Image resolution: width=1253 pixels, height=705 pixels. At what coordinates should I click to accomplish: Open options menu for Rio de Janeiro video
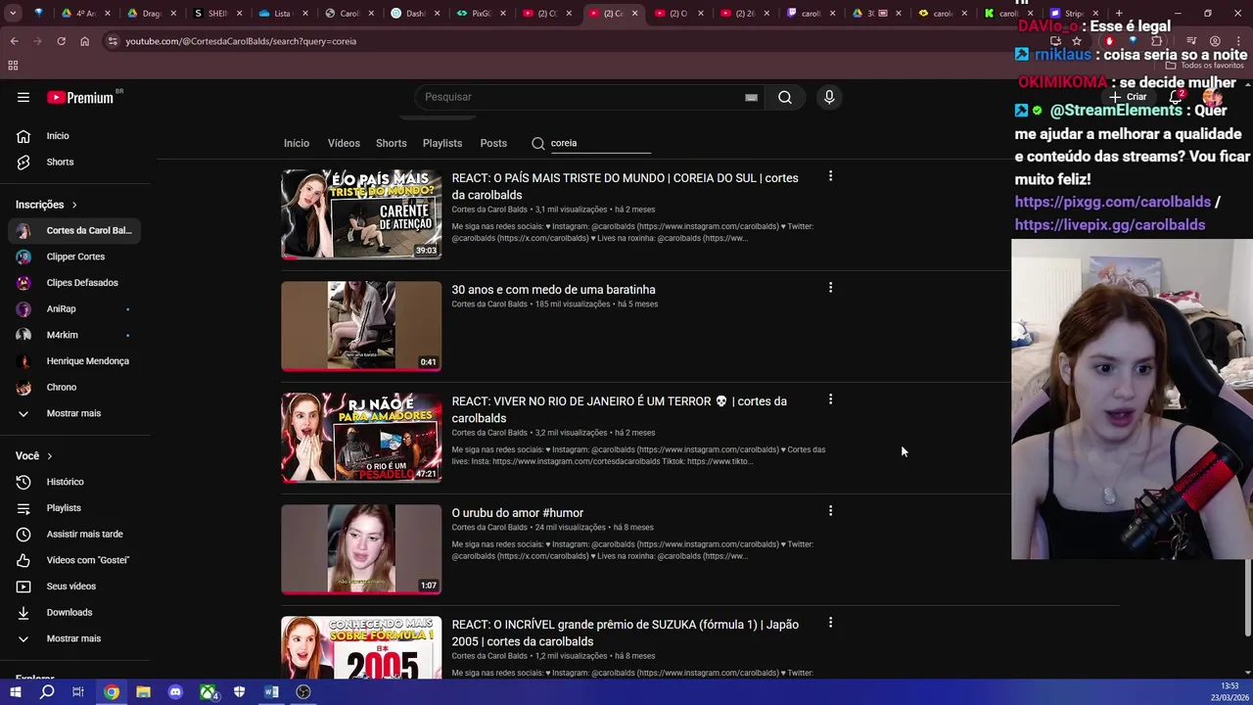pyautogui.click(x=830, y=399)
